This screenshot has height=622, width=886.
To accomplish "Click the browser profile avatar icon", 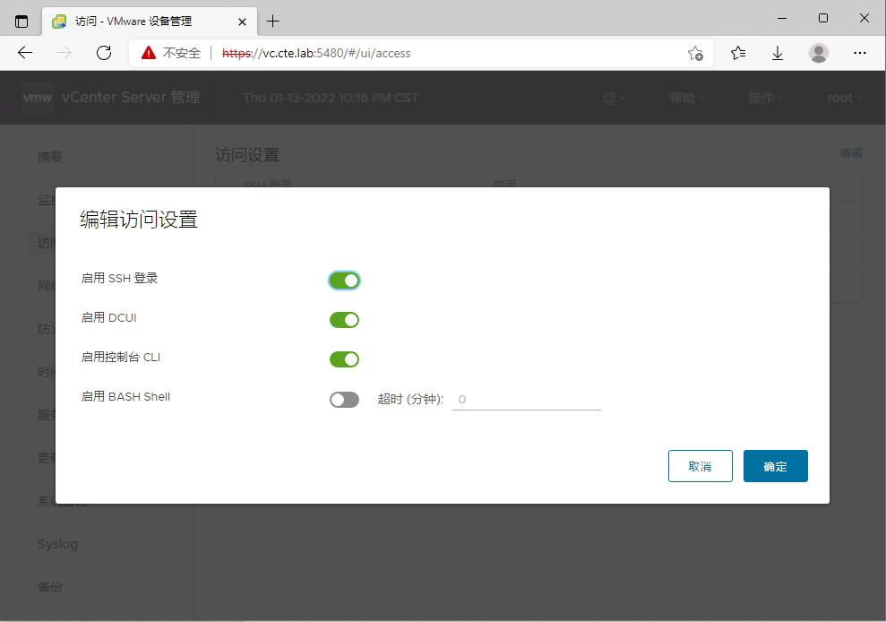I will 818,53.
